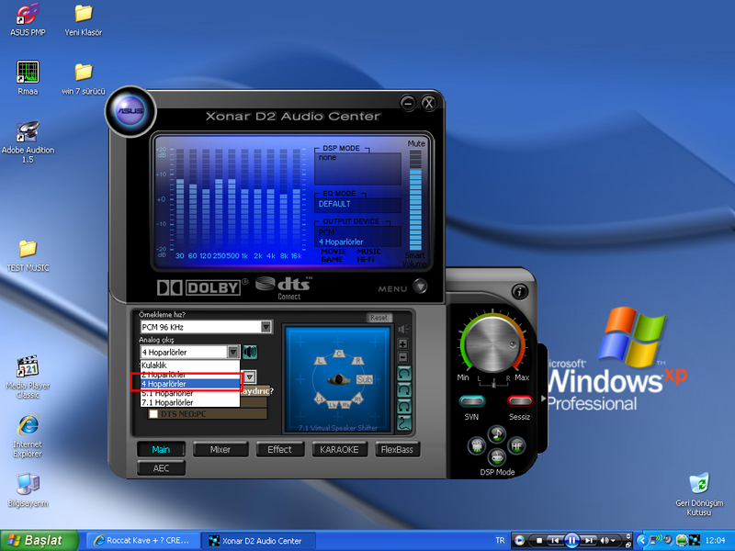The height and width of the screenshot is (551, 735).
Task: Collapse the Analog çıkış dropdown arrow
Action: point(233,352)
